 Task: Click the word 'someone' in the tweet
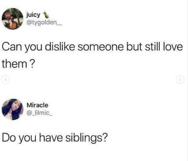(x=101, y=47)
